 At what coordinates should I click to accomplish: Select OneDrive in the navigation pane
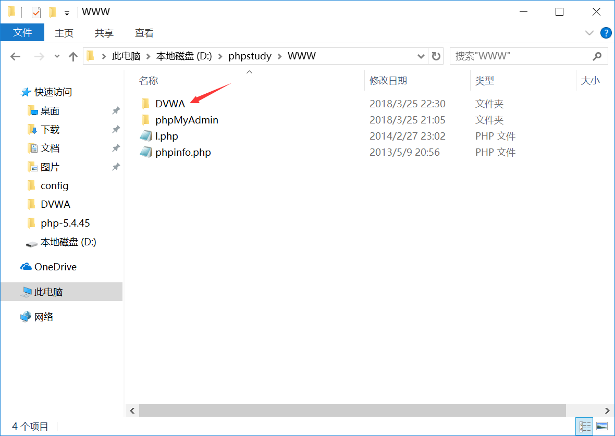[55, 267]
